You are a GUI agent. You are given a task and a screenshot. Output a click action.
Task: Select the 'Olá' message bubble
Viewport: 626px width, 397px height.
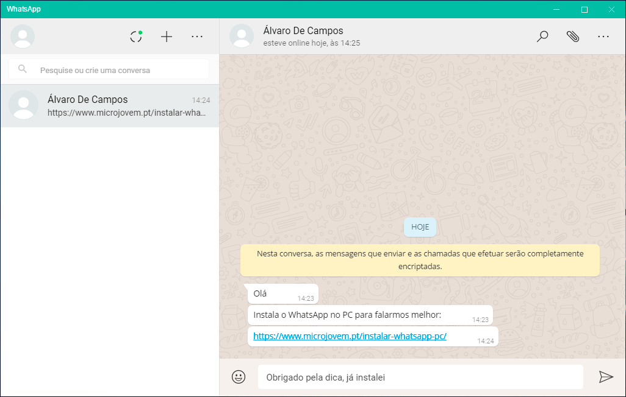coord(283,294)
